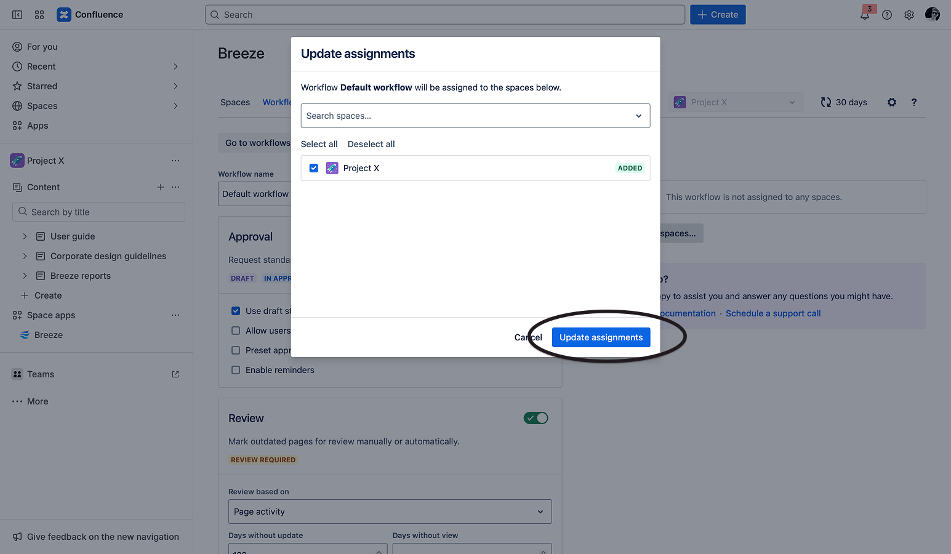The image size is (951, 554).
Task: Click the Give feedback megaphone icon
Action: [x=17, y=536]
